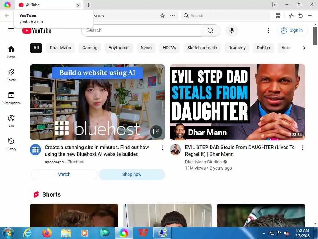318x239 pixels.
Task: Click the Sign in button
Action: (x=292, y=30)
